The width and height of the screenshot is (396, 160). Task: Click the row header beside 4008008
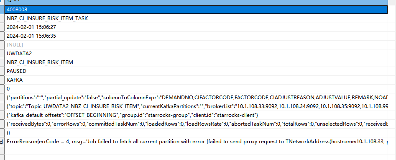[x=2, y=10]
